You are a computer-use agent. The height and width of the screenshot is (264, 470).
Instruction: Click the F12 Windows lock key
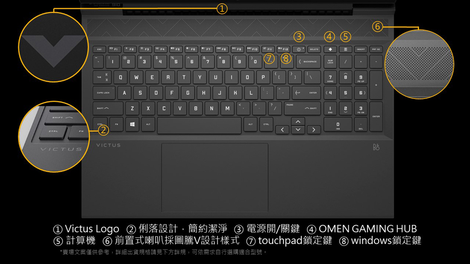pyautogui.click(x=283, y=49)
